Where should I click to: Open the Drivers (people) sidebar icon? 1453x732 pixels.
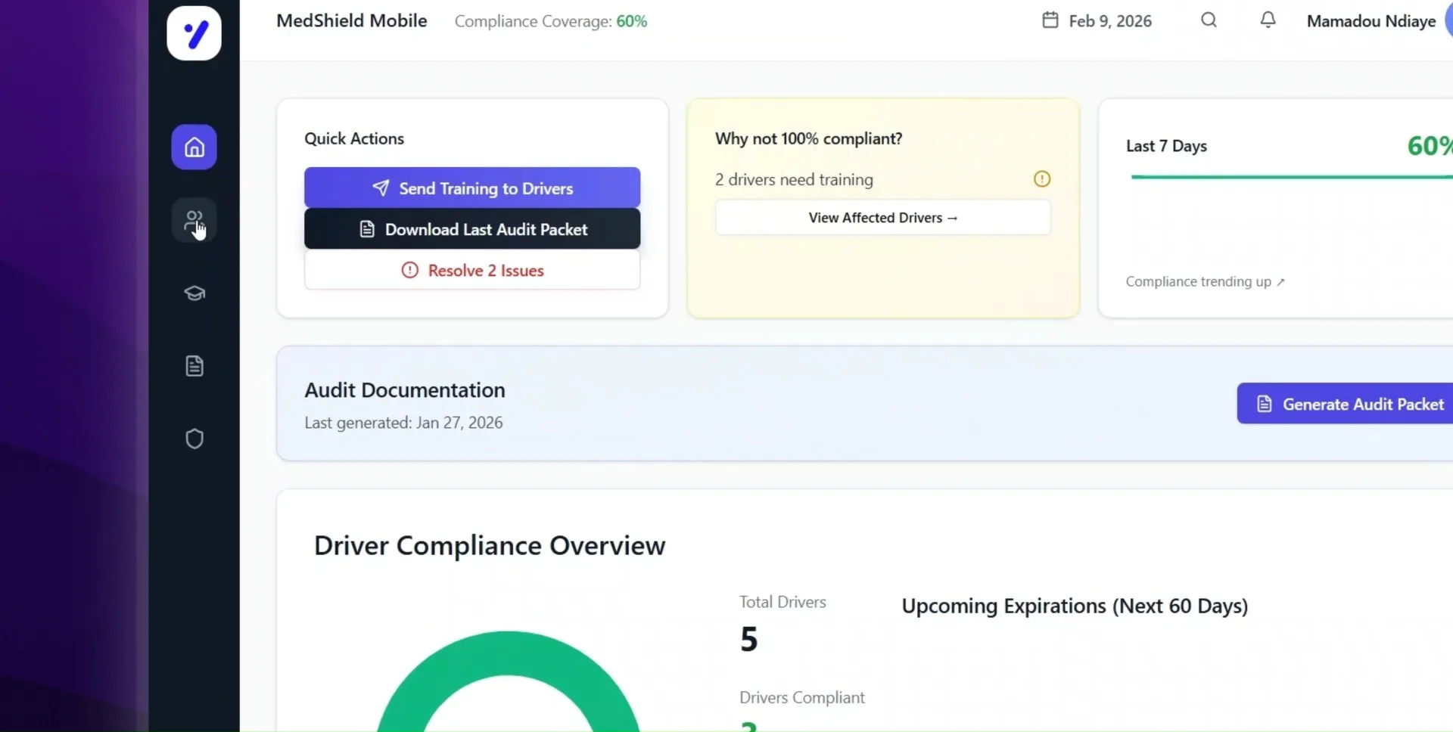point(194,220)
